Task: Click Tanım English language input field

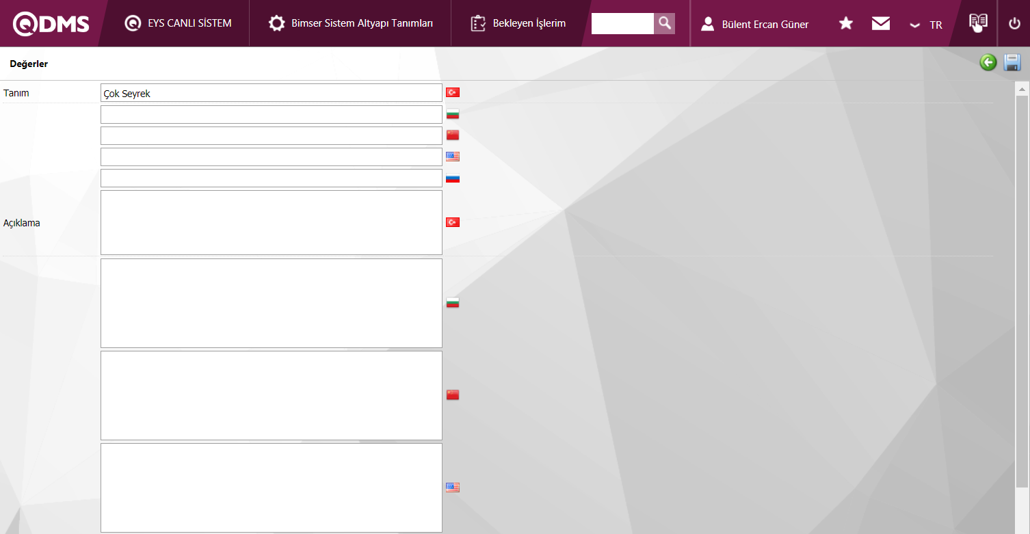Action: point(272,157)
